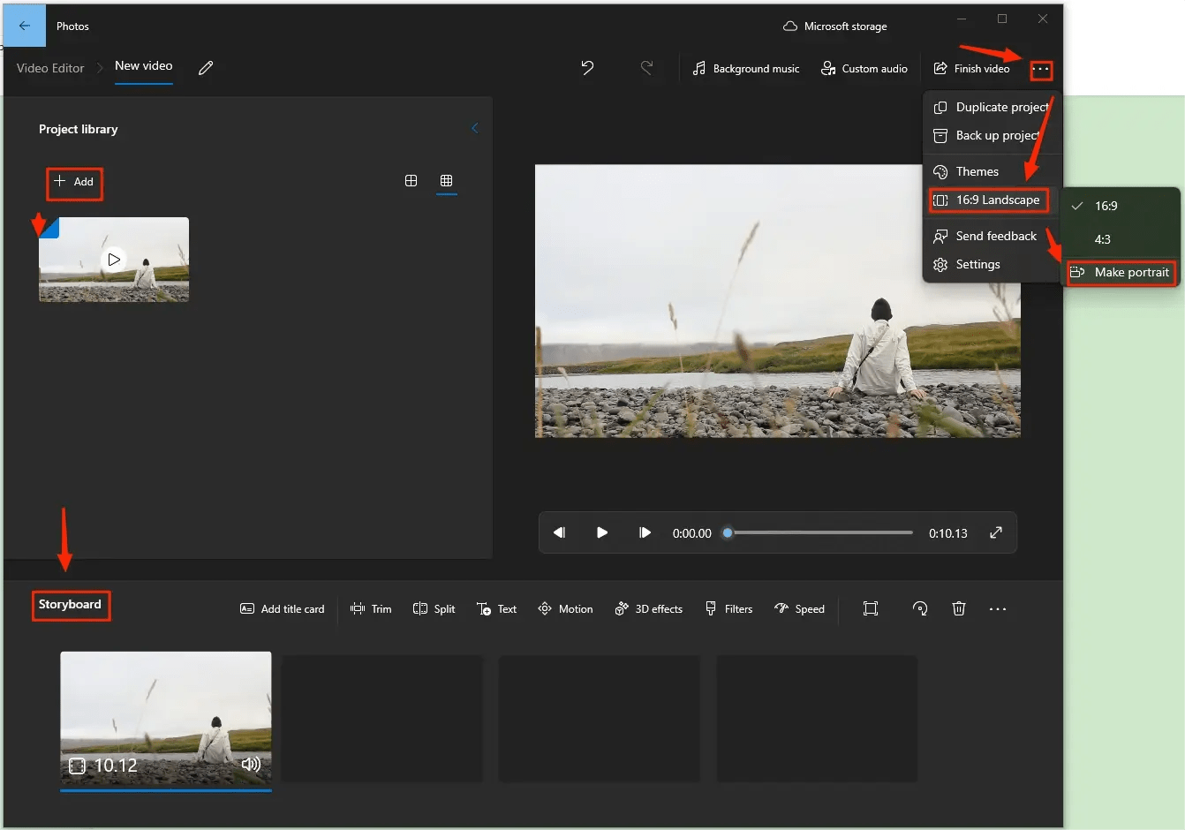Select the 16:9 aspect ratio option
Image resolution: width=1185 pixels, height=830 pixels.
pyautogui.click(x=1105, y=206)
